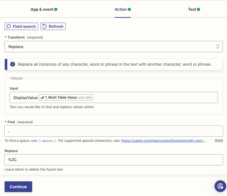Click the green check next to App & event
The width and height of the screenshot is (227, 196).
(x=56, y=9)
